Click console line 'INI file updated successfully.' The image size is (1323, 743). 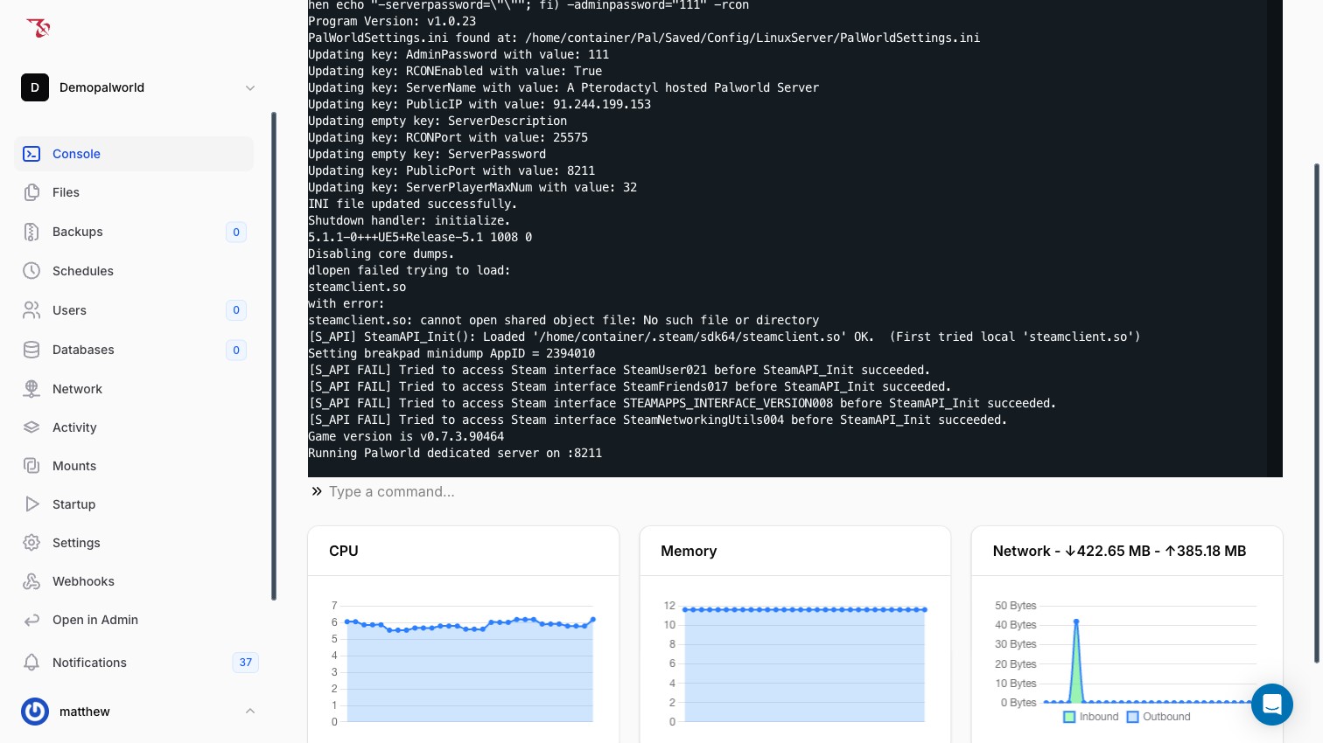[413, 204]
